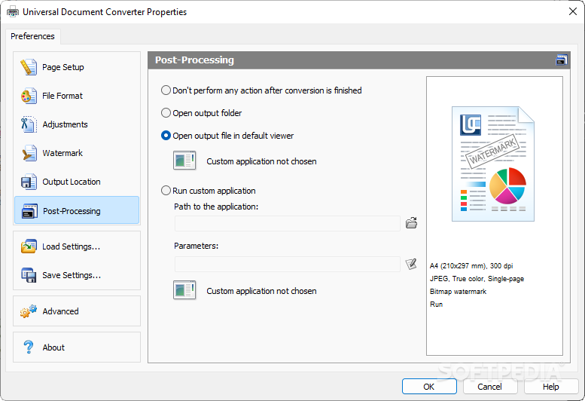Screen dimensions: 585x401
Task: Click 'Custom application not chosen' below Parameters
Action: point(261,291)
